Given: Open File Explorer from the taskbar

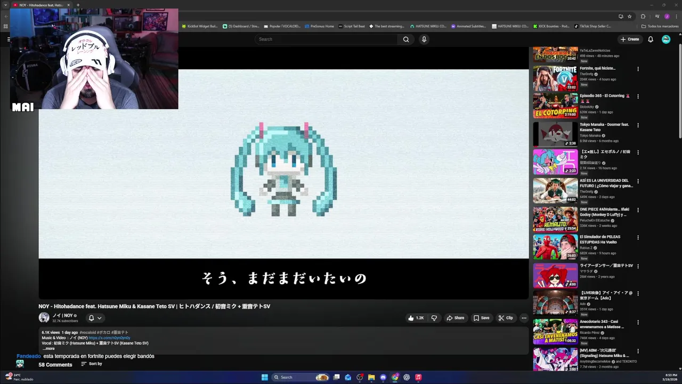Looking at the screenshot, I should 371,377.
